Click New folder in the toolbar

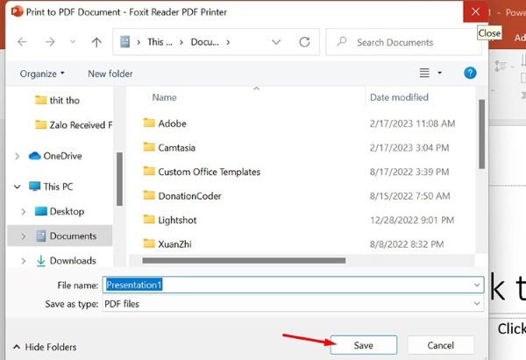[110, 74]
